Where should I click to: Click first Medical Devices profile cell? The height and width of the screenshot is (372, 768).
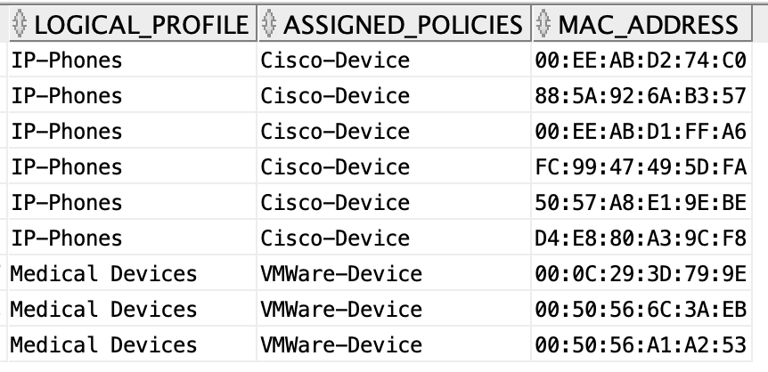pyautogui.click(x=133, y=273)
